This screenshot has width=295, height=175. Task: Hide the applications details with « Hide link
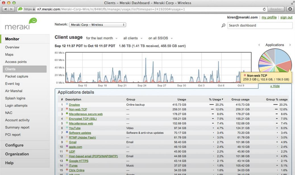275,86
